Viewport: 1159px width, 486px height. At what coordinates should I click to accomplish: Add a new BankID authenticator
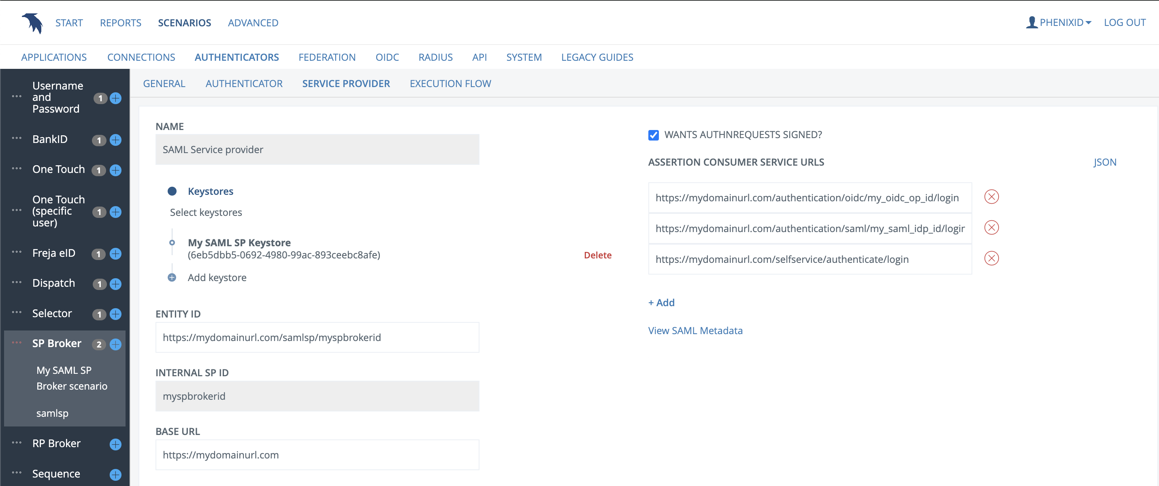pyautogui.click(x=116, y=140)
